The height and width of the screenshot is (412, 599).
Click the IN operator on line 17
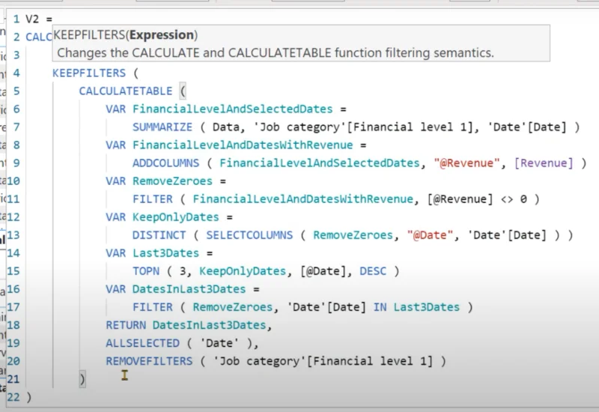(380, 307)
